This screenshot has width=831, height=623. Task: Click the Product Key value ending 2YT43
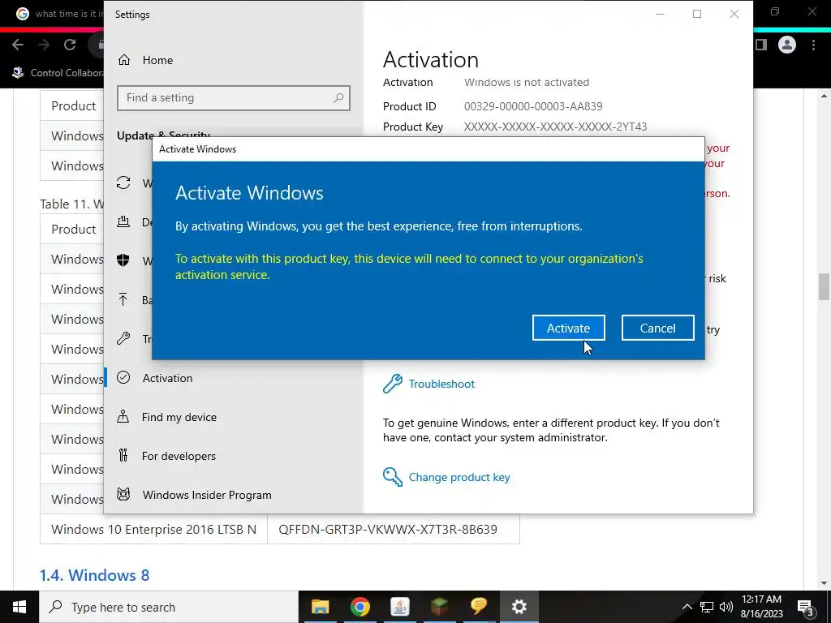coord(555,127)
